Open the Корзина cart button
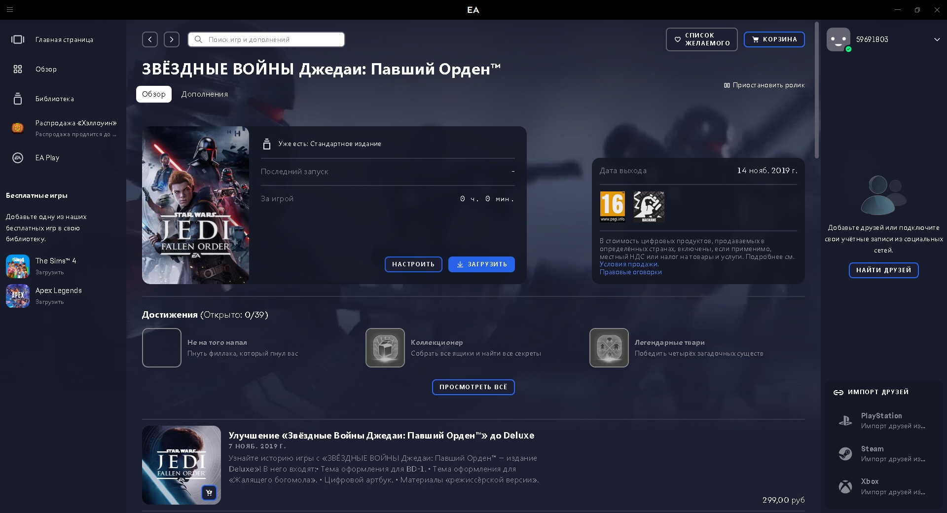947x513 pixels. (774, 39)
